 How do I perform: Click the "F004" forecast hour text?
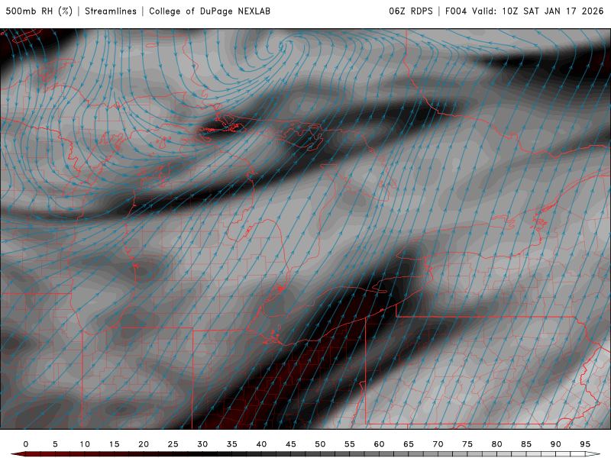tap(456, 11)
